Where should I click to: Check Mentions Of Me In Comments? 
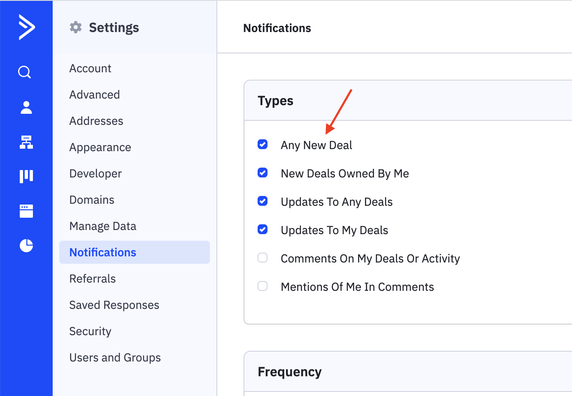tap(263, 286)
